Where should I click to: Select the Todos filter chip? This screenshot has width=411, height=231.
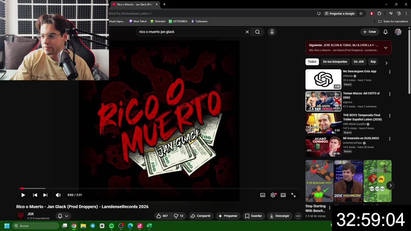[312, 62]
